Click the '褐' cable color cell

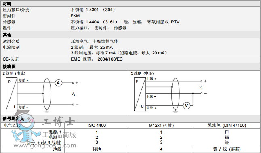(x=227, y=137)
